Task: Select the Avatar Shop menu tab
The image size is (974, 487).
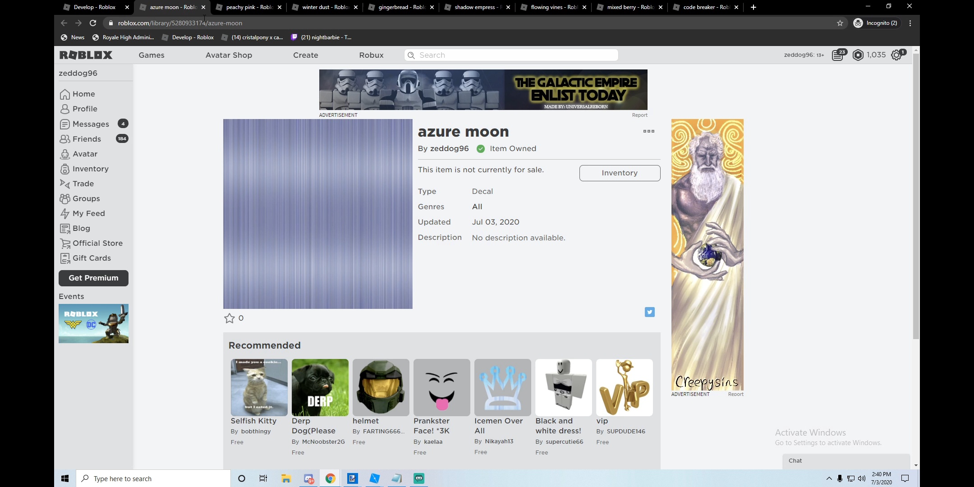Action: pyautogui.click(x=228, y=55)
